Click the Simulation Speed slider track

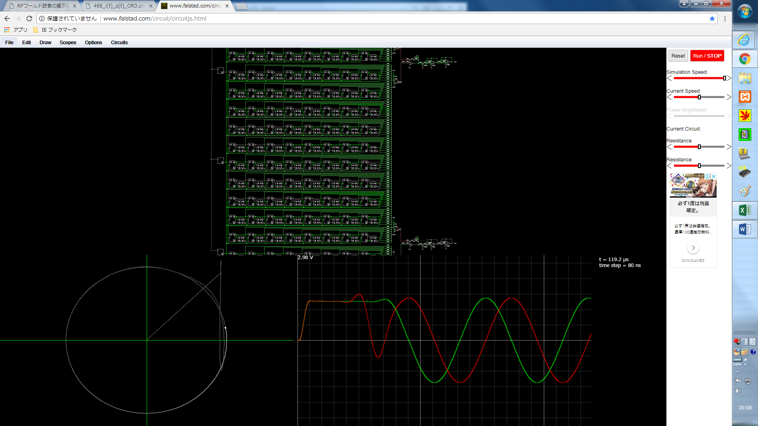(x=699, y=78)
